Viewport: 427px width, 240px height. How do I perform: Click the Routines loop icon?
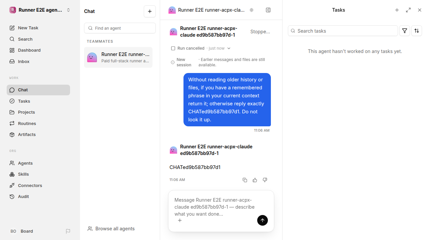point(12,123)
